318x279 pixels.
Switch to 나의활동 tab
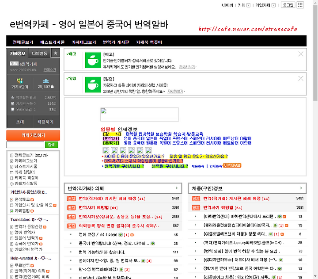40,54
